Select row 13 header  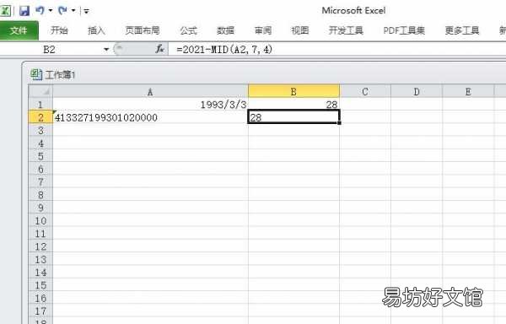click(x=40, y=259)
